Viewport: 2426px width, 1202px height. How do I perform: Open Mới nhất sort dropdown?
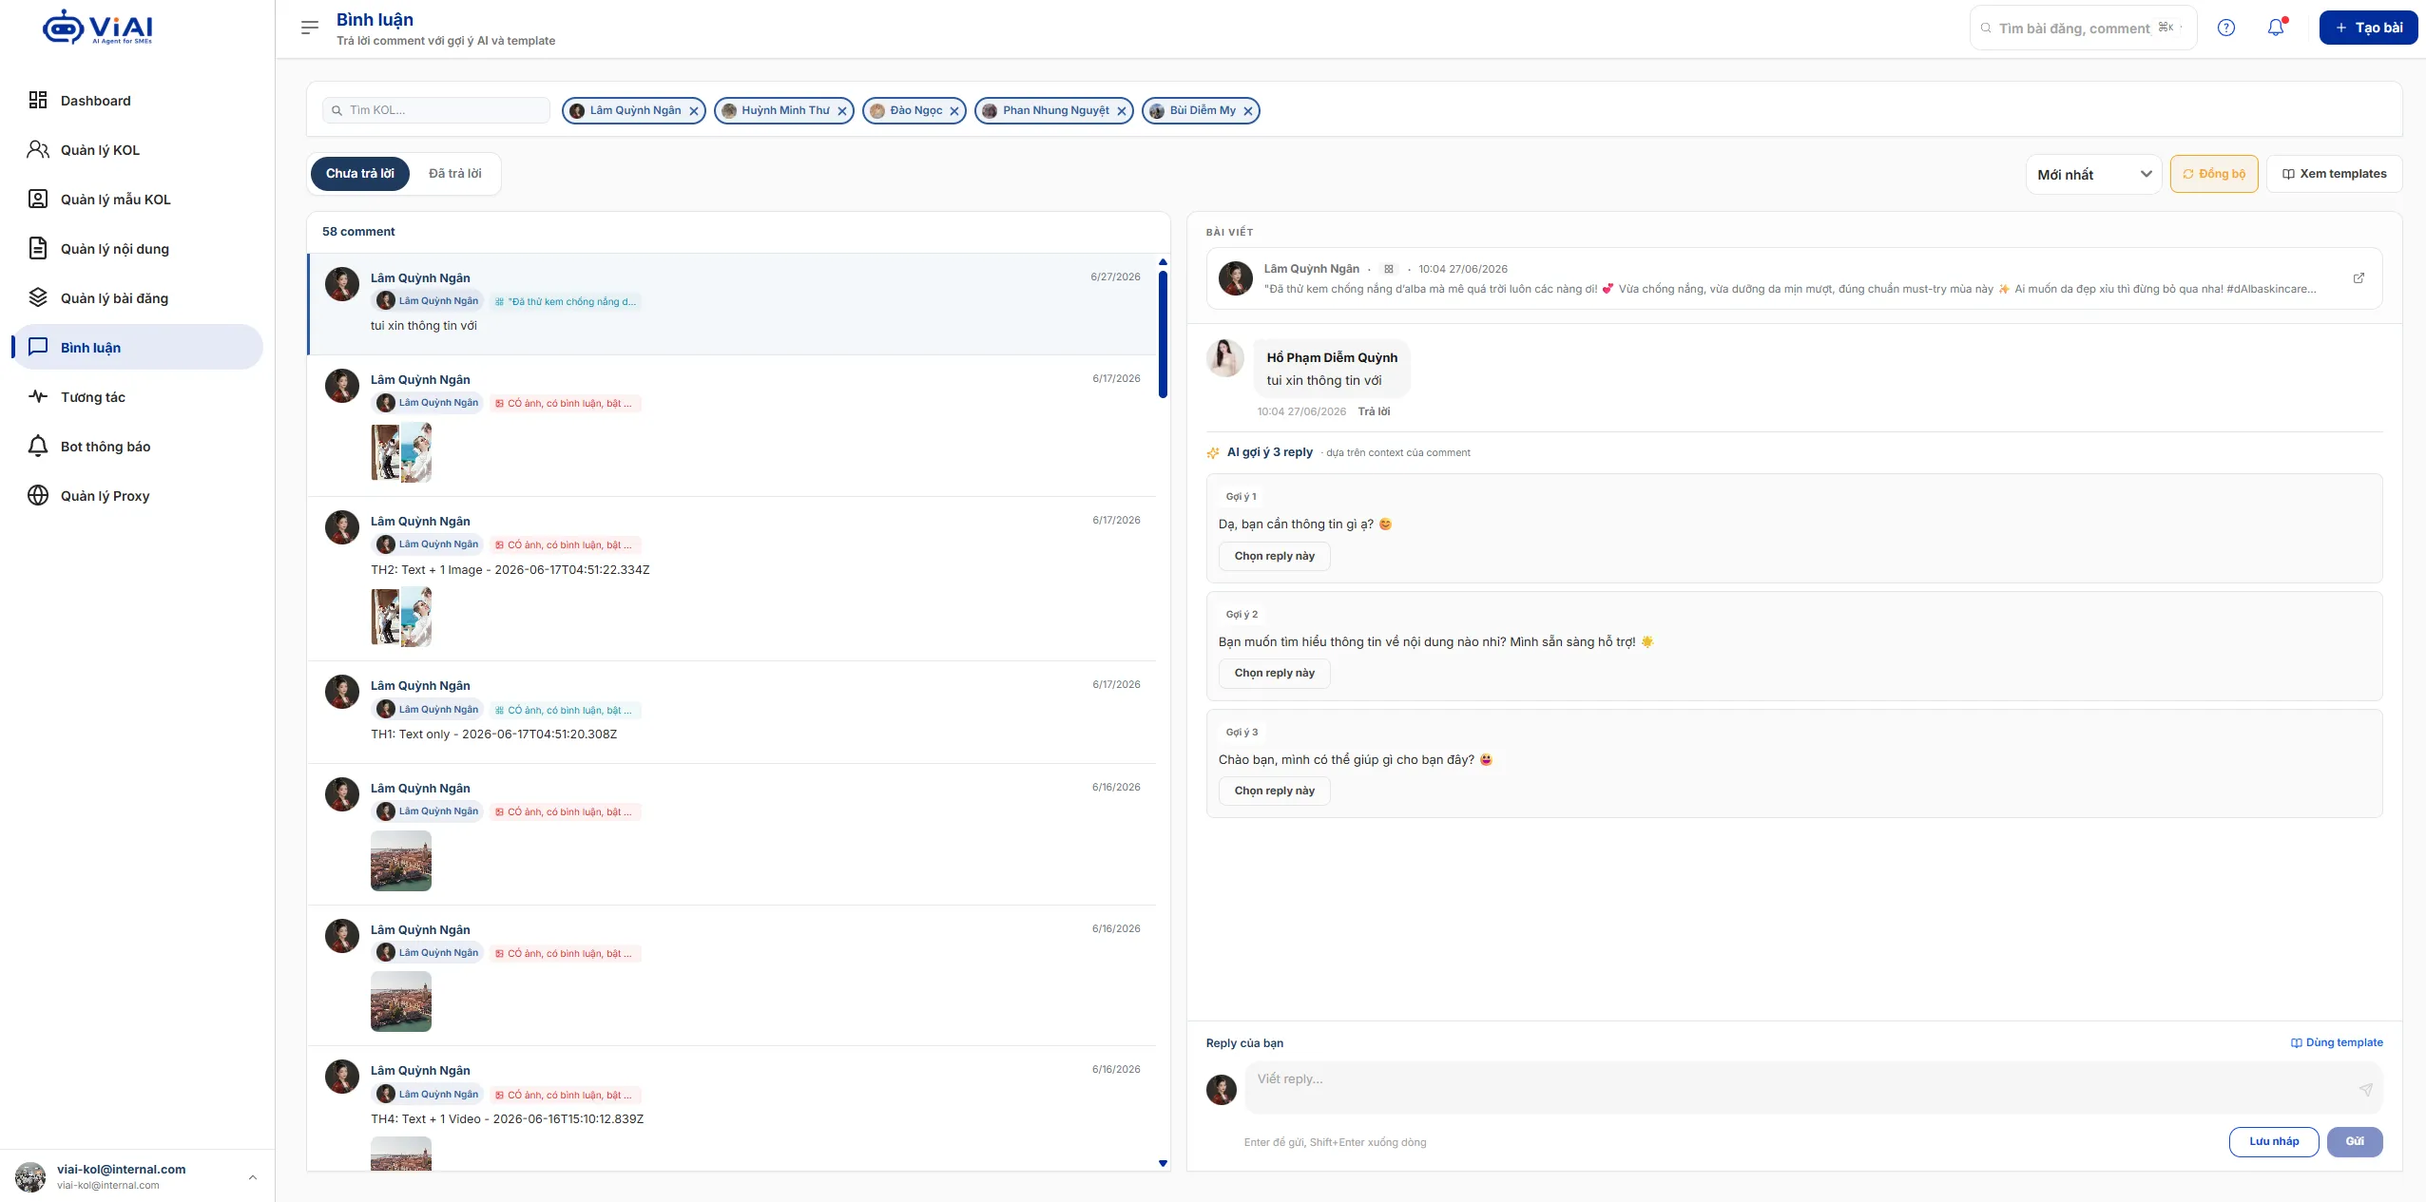(x=2094, y=175)
